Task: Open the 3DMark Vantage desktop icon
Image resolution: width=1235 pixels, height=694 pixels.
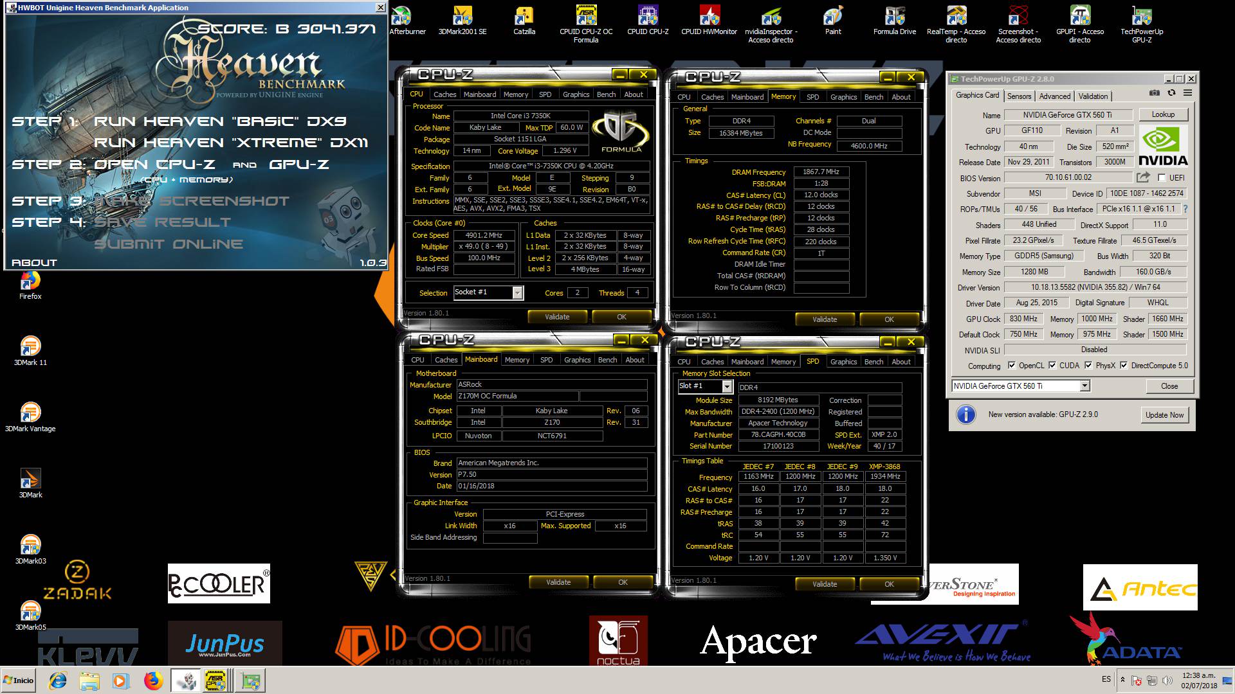Action: pos(30,418)
